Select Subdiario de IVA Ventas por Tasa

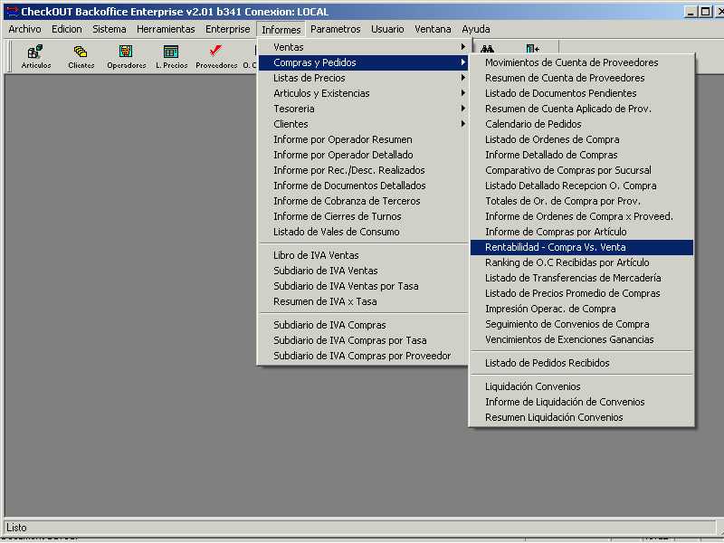point(363,286)
